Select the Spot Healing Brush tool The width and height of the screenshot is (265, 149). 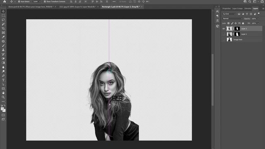(3, 41)
